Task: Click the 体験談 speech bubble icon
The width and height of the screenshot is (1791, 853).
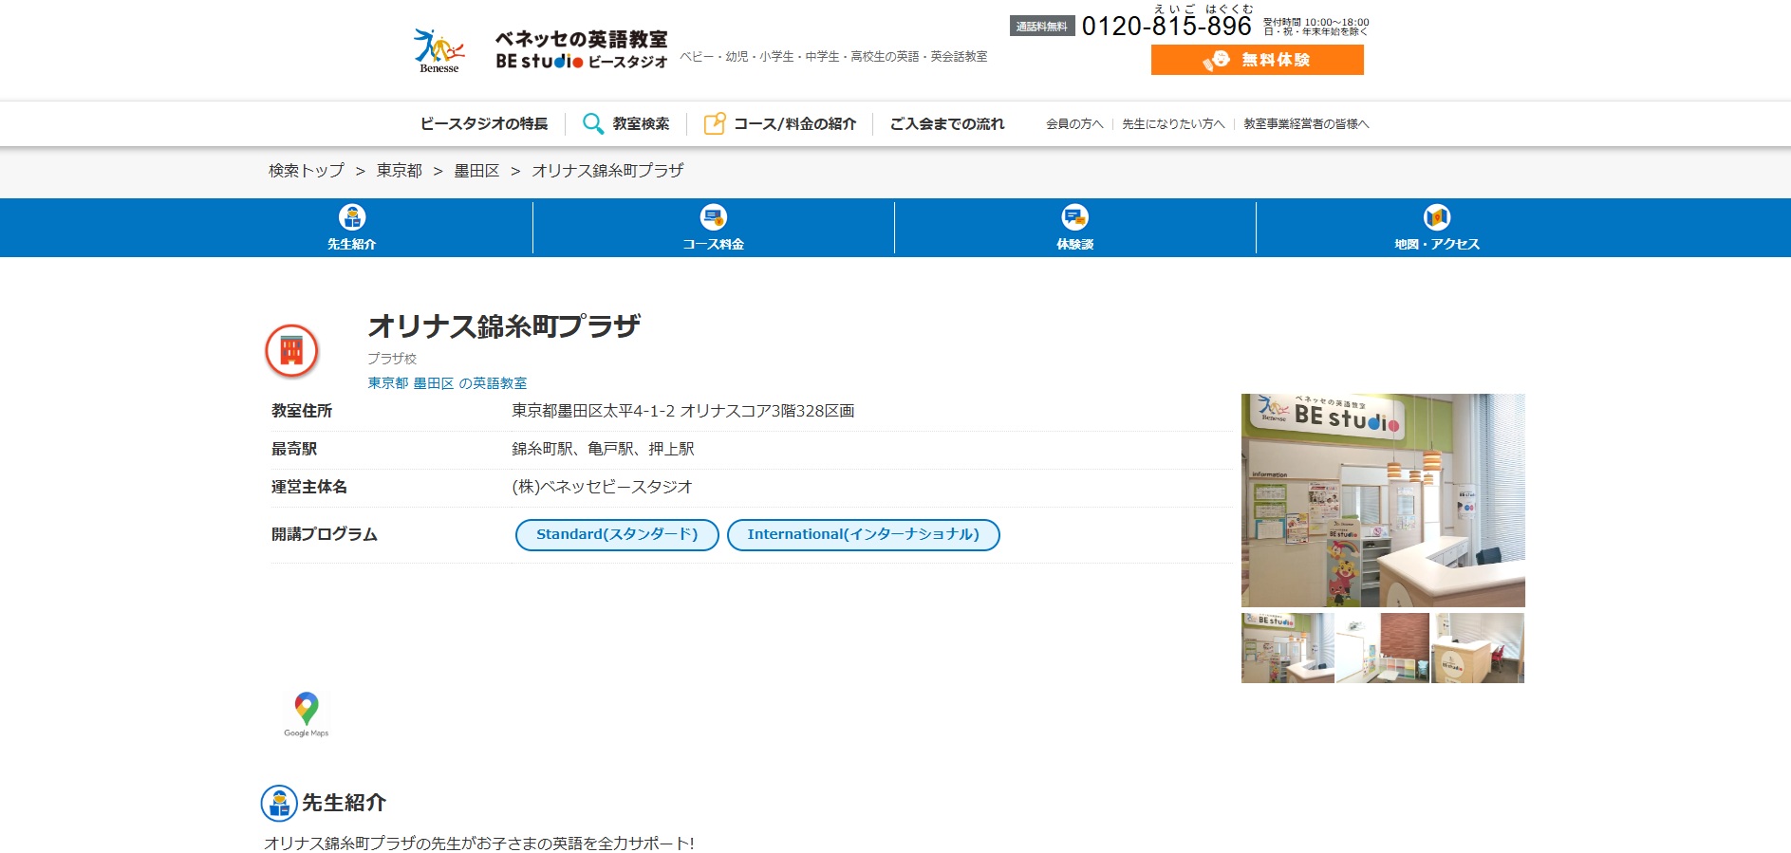Action: [x=1075, y=217]
